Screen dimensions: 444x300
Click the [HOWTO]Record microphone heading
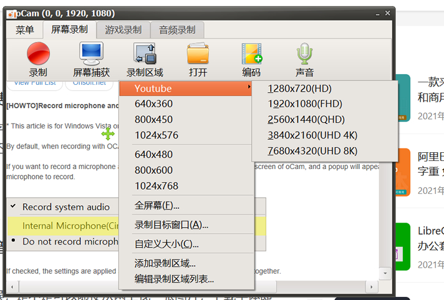[62, 105]
